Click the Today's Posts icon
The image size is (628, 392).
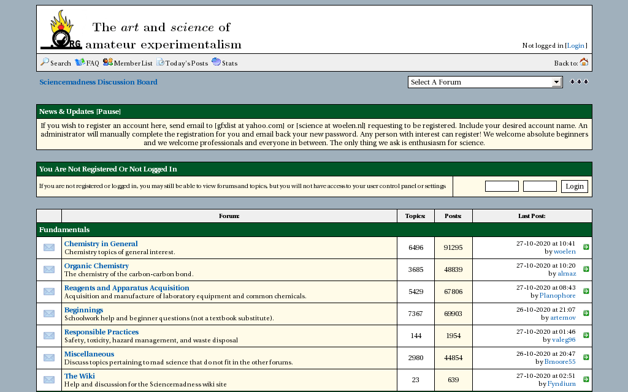tap(160, 62)
